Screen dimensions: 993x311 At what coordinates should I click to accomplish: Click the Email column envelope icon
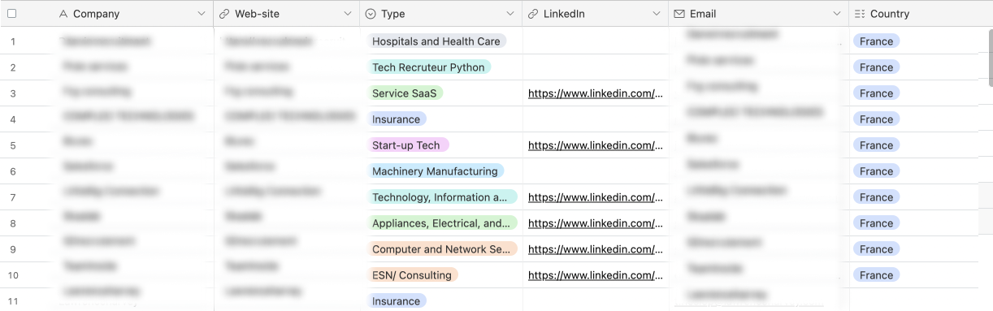(679, 14)
